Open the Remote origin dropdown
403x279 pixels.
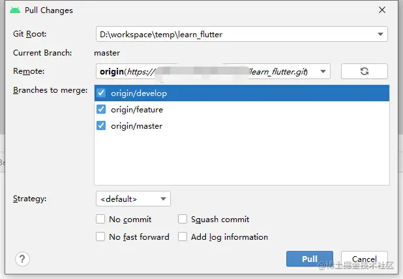pyautogui.click(x=324, y=71)
